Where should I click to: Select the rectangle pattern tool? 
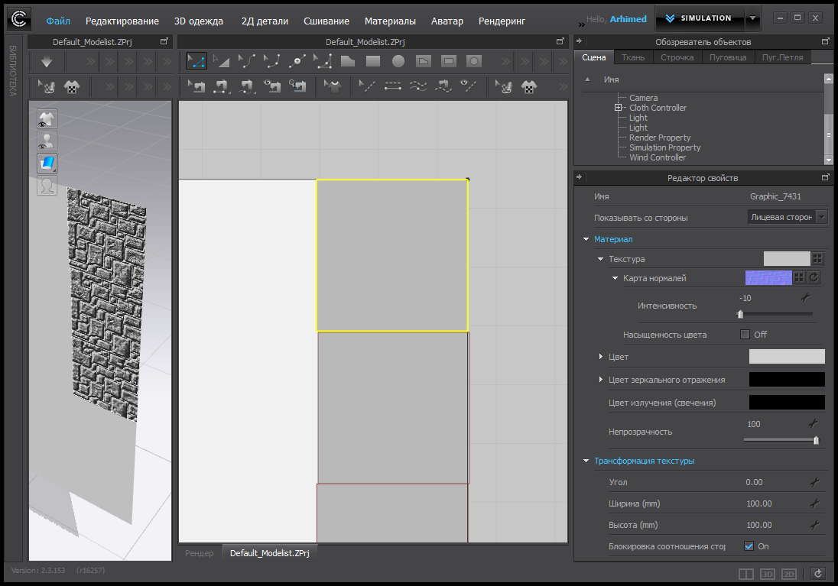point(373,61)
